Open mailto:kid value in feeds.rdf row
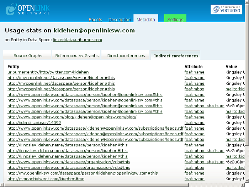Screen dimensions: 249x187 coord(235,140)
